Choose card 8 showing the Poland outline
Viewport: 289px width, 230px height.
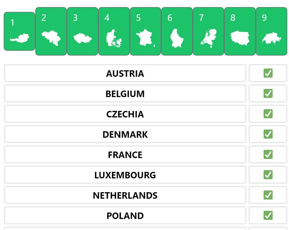click(x=240, y=31)
